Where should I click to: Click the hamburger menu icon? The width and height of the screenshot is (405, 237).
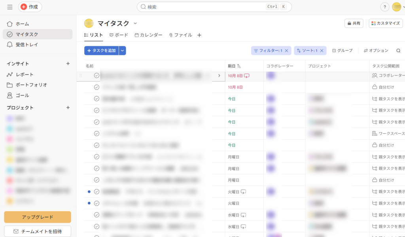(x=10, y=7)
